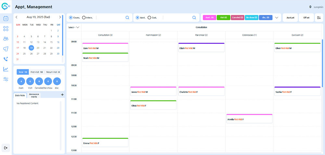Click the green Visit (6) status tag

click(223, 18)
